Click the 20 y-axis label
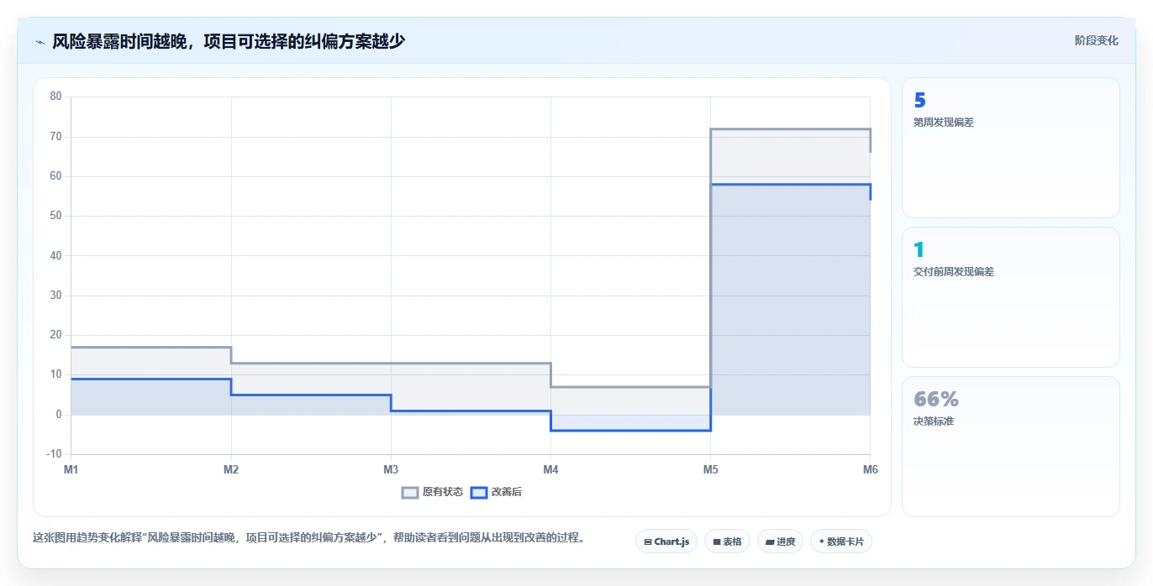The height and width of the screenshot is (586, 1153). [55, 335]
